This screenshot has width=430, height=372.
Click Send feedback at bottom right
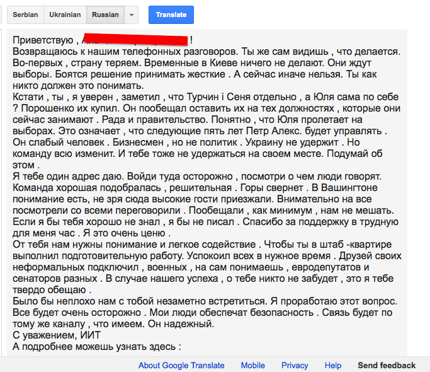click(x=387, y=365)
